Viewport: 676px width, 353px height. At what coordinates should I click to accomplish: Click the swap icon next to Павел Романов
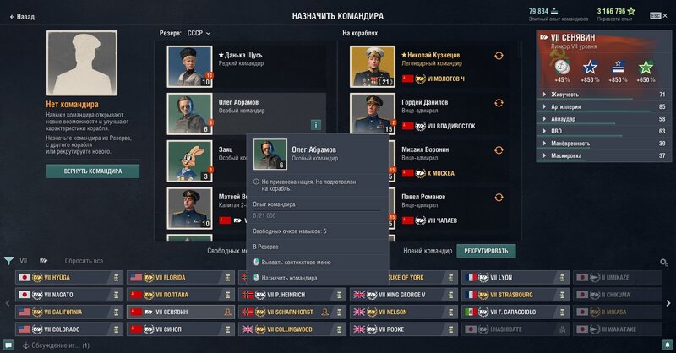point(499,198)
